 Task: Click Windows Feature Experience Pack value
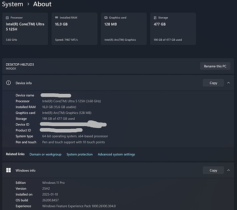click(x=79, y=206)
